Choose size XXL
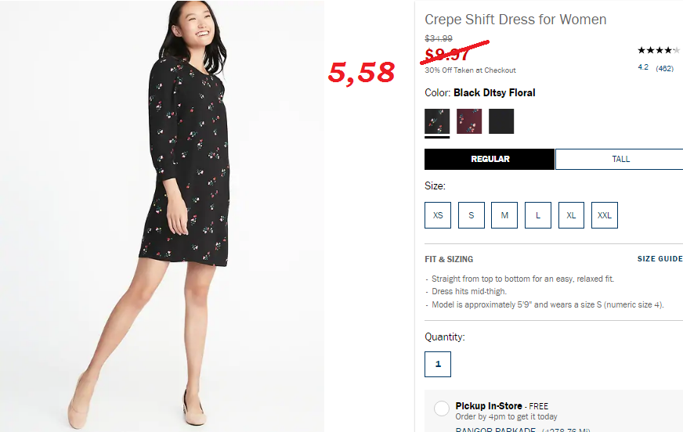Image resolution: width=683 pixels, height=432 pixels. 605,215
